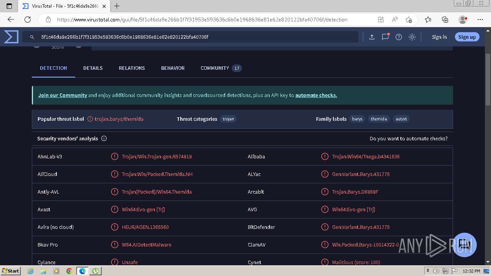Click W64.AIDetectMalware detection text

coord(147,245)
